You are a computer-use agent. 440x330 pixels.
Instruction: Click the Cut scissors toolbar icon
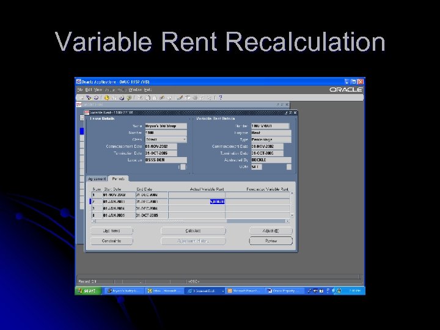pos(140,98)
